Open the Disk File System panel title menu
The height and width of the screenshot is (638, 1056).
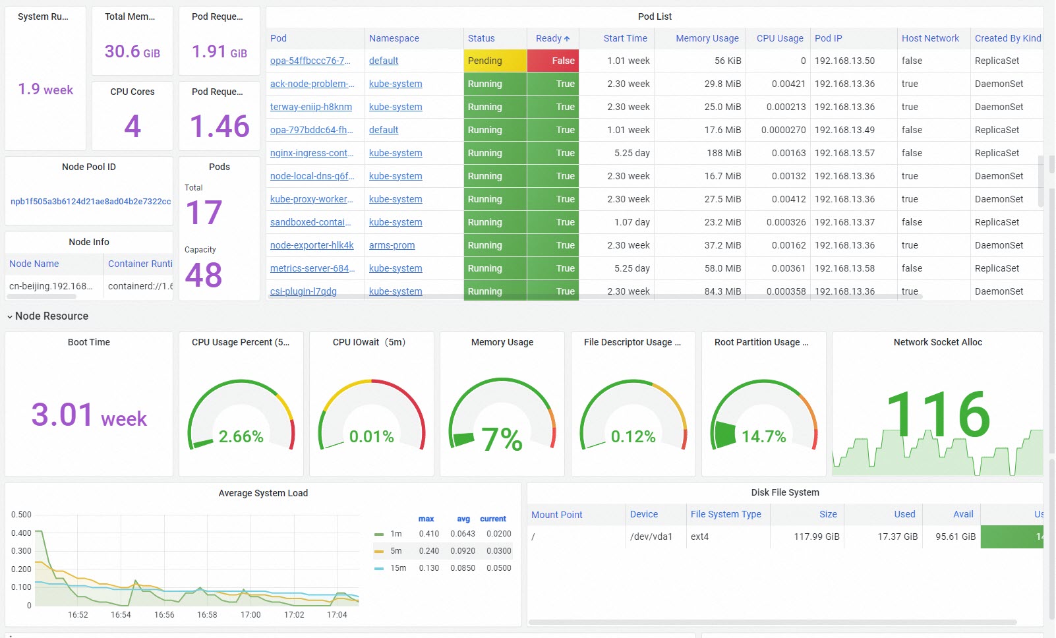click(785, 492)
